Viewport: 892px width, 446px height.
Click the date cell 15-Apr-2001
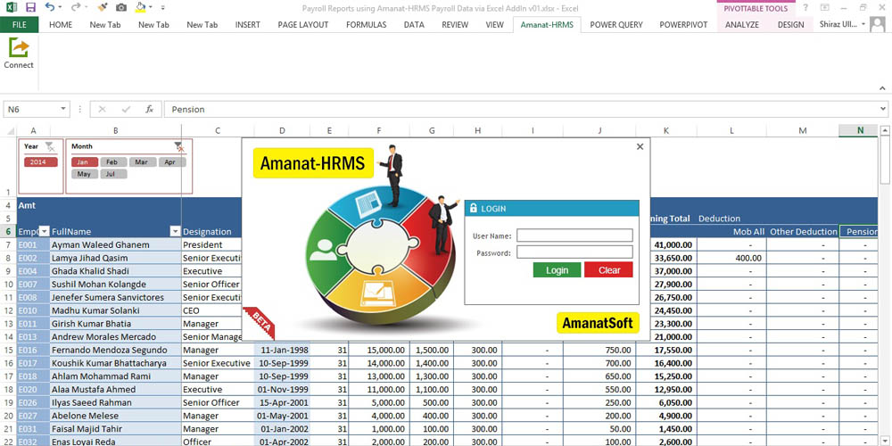[x=282, y=402]
